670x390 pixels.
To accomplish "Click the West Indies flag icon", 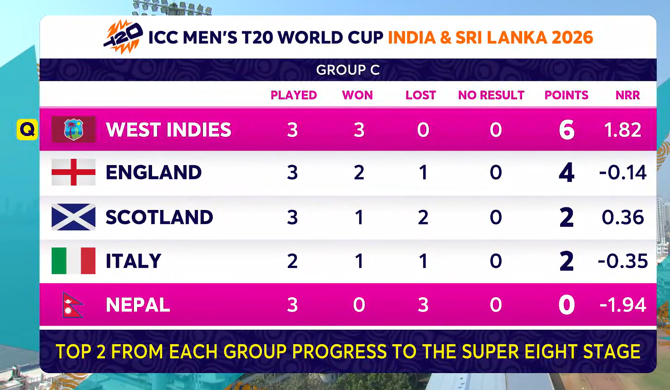I will [74, 130].
